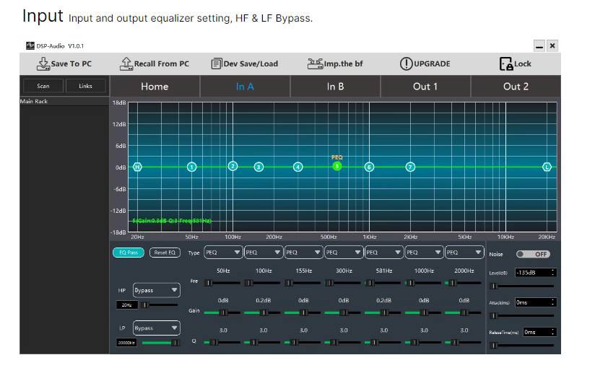Click the 581Hz band gain slider
The width and height of the screenshot is (608, 368).
[x=383, y=312]
